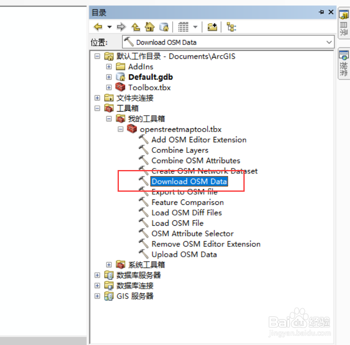Screen dimensions: 350x345
Task: Expand the 数据库服务器 node
Action: click(x=97, y=275)
